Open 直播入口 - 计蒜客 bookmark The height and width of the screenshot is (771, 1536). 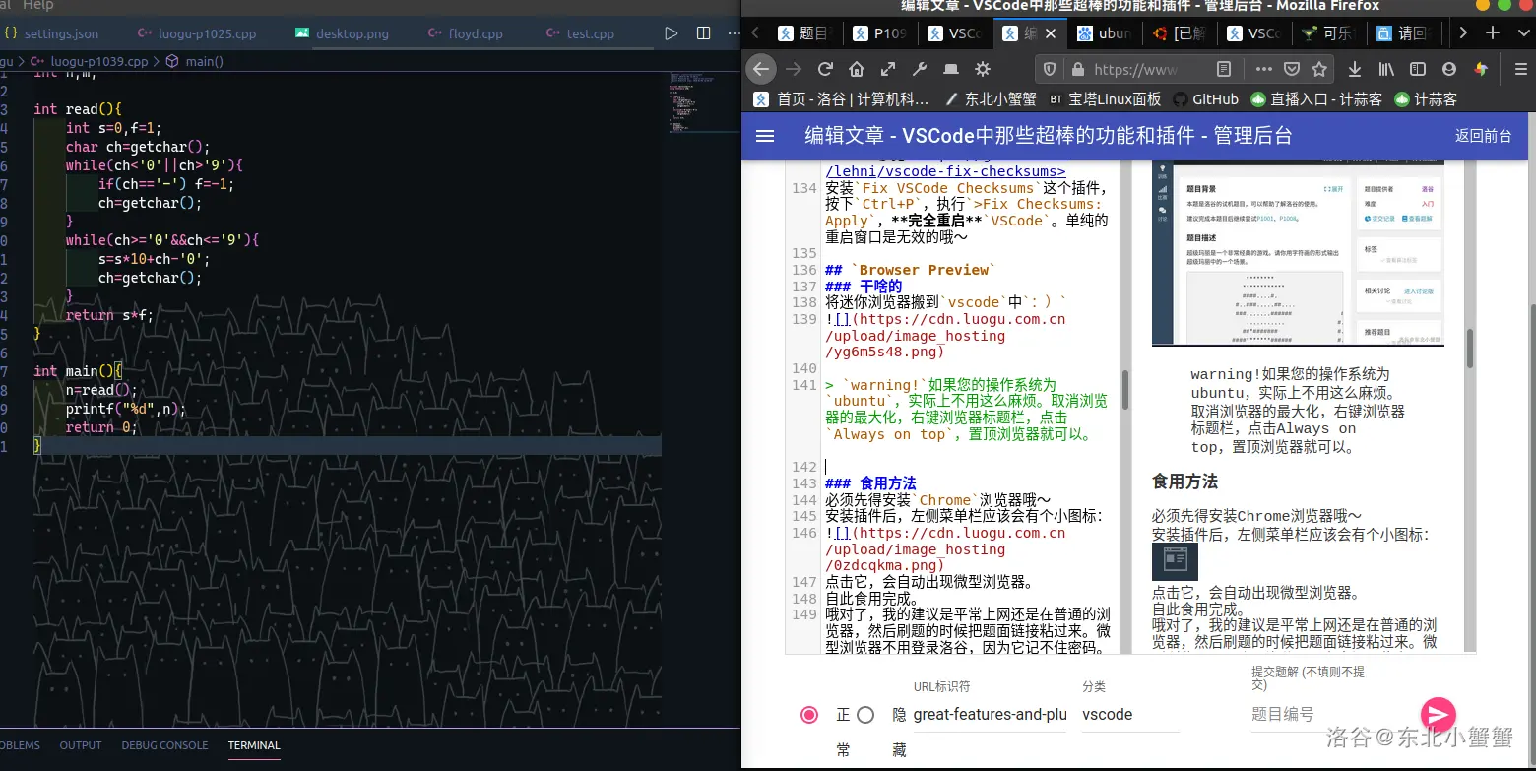[1316, 98]
